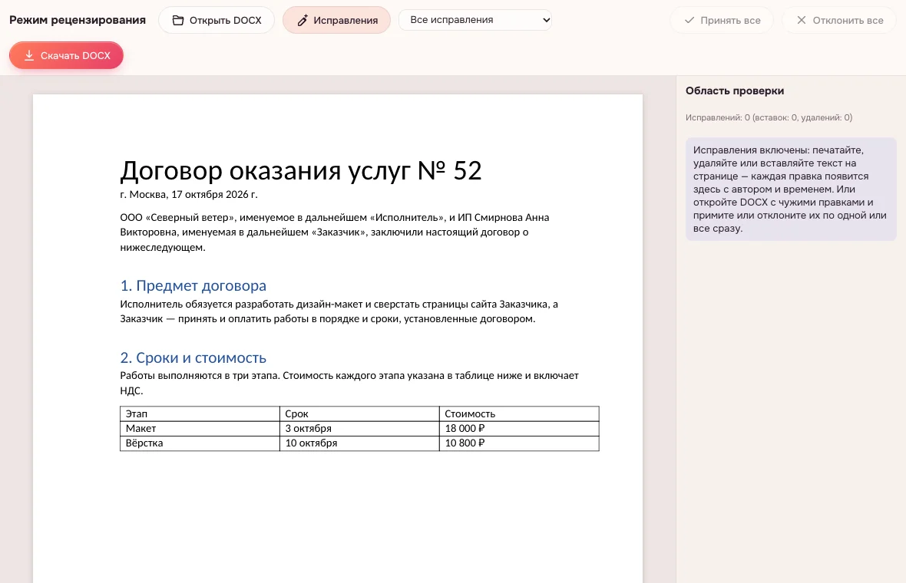The width and height of the screenshot is (906, 583).
Task: Click the table header cell Стоимость
Action: (519, 414)
